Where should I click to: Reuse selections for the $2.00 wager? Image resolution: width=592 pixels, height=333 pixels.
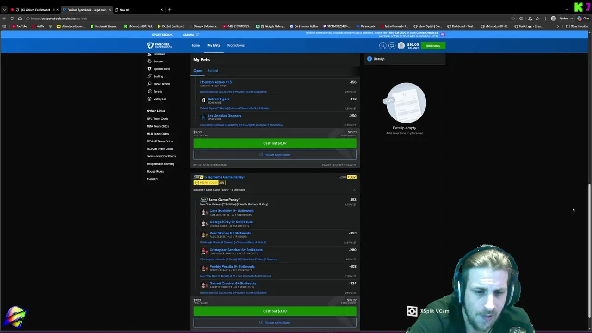275,155
